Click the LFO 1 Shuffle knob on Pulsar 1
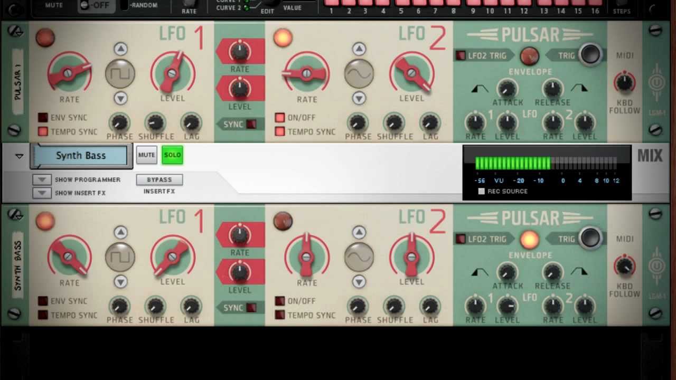The width and height of the screenshot is (676, 380). [x=155, y=123]
